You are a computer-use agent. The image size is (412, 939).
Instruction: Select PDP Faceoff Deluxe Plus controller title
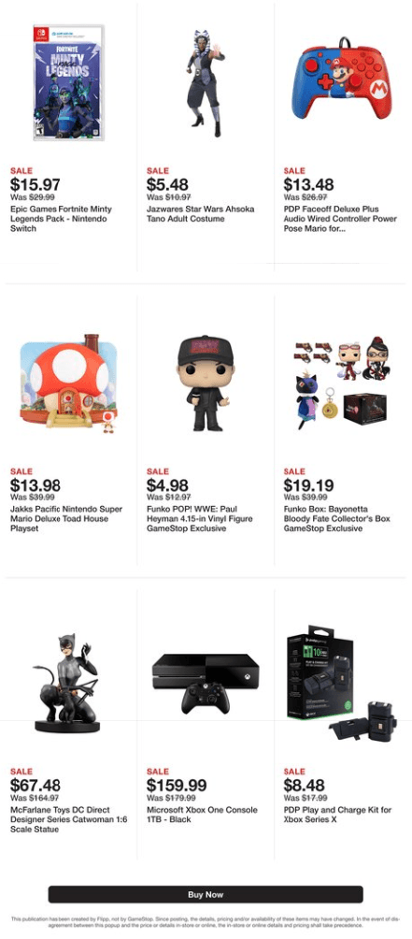pos(340,219)
